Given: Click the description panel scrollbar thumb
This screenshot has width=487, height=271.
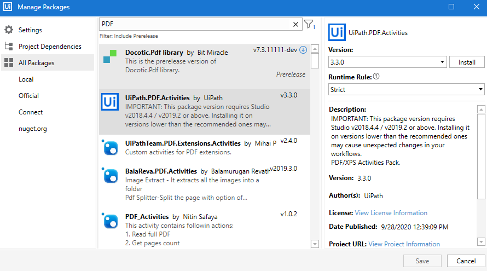Looking at the screenshot, I should (481, 157).
